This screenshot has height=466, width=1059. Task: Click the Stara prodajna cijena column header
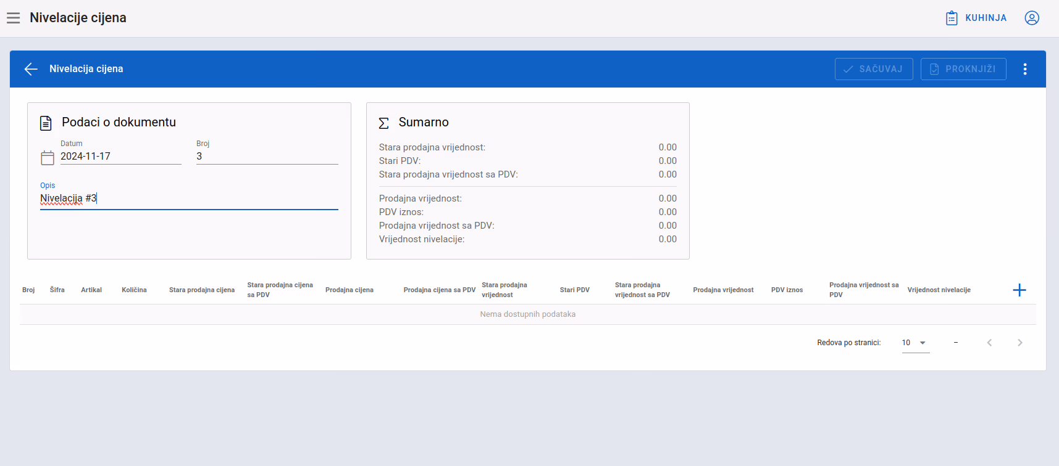pyautogui.click(x=202, y=290)
